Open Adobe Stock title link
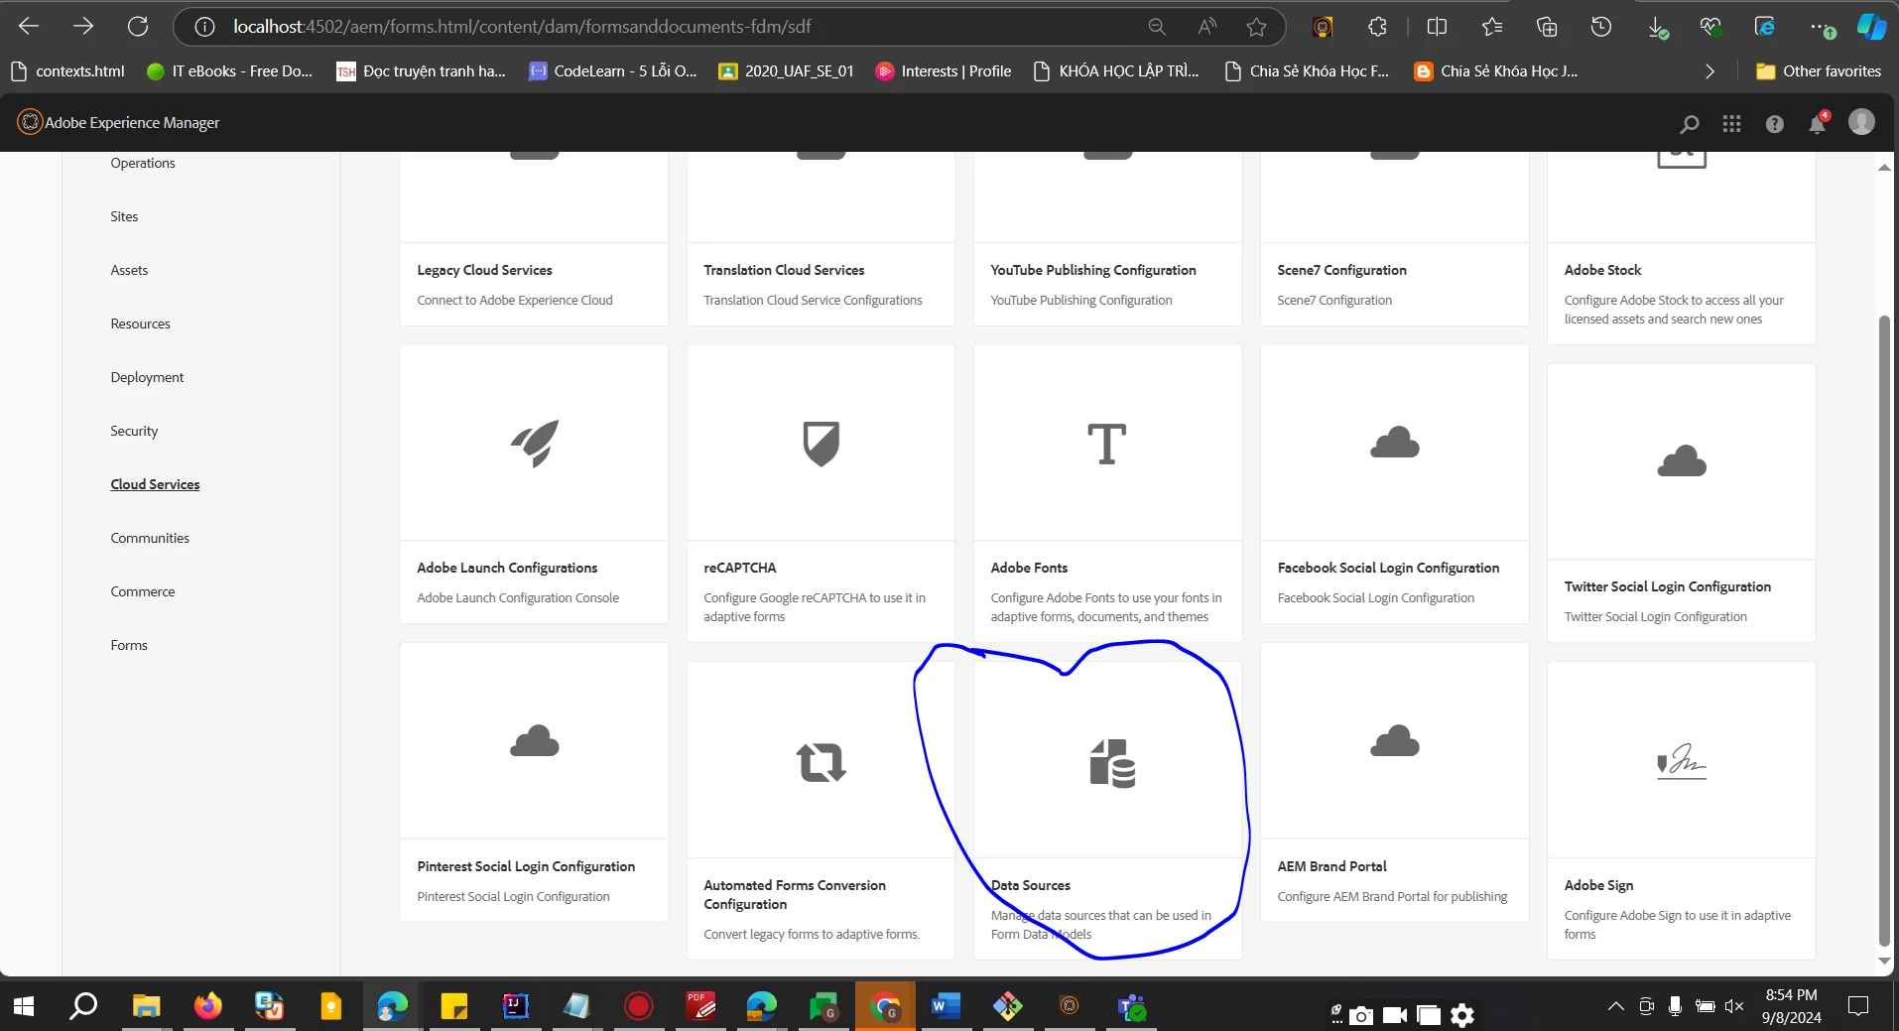 point(1602,270)
